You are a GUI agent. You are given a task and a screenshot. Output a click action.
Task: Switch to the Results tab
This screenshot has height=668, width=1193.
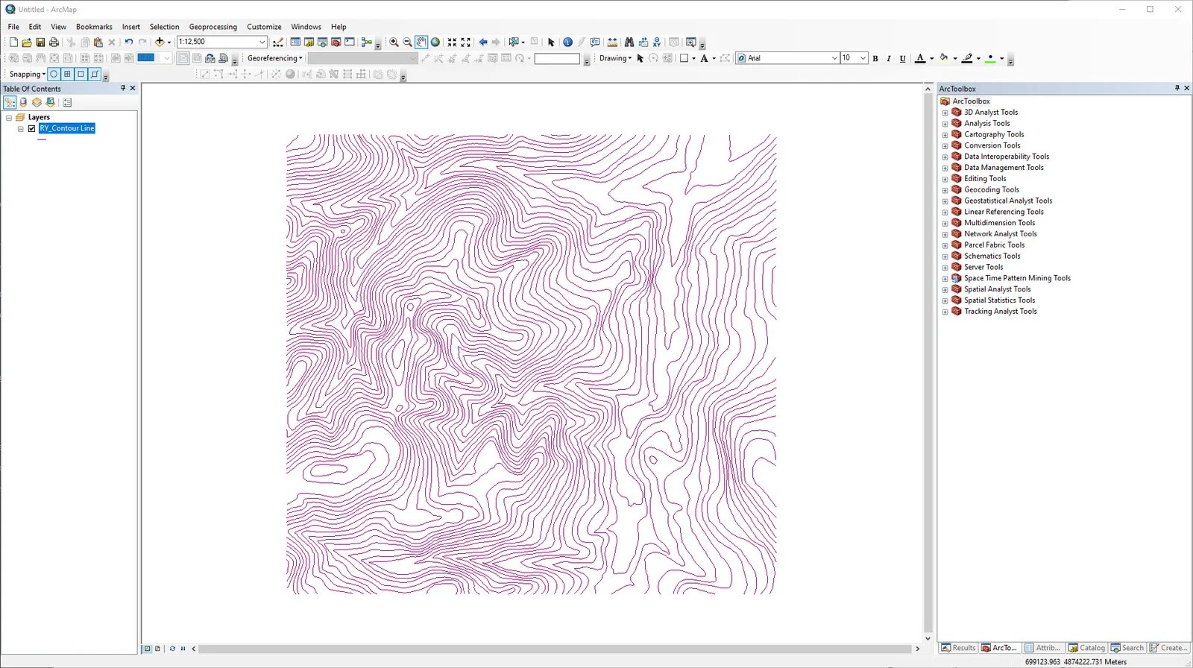pos(958,648)
